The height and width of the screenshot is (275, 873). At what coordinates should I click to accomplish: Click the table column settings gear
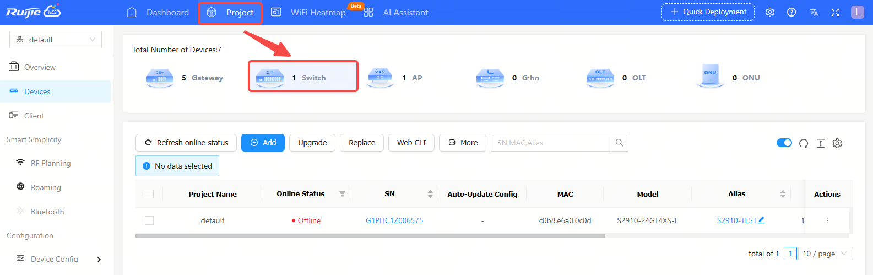pos(837,143)
